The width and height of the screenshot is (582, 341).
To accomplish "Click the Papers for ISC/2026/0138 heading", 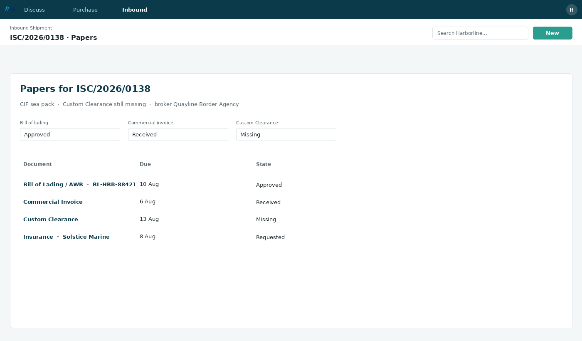I will pos(85,89).
